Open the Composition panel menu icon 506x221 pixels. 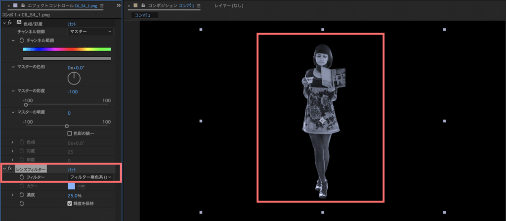[x=199, y=6]
